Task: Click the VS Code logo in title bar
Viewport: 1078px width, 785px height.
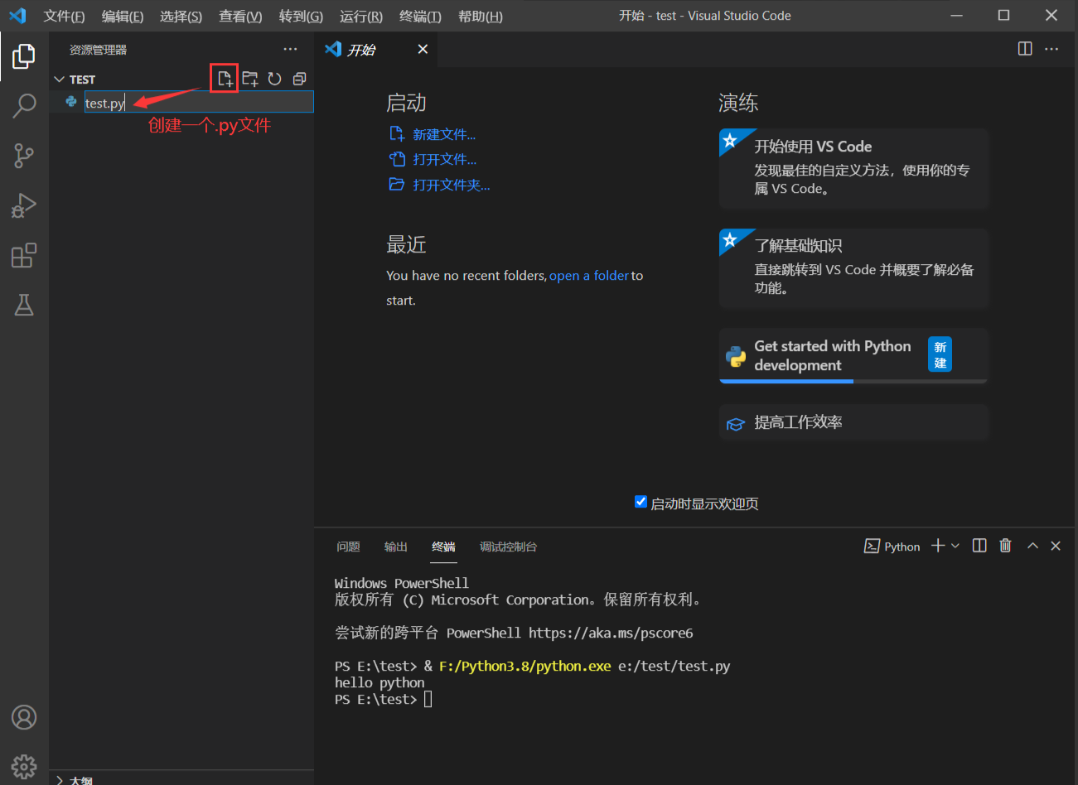Action: pyautogui.click(x=17, y=16)
